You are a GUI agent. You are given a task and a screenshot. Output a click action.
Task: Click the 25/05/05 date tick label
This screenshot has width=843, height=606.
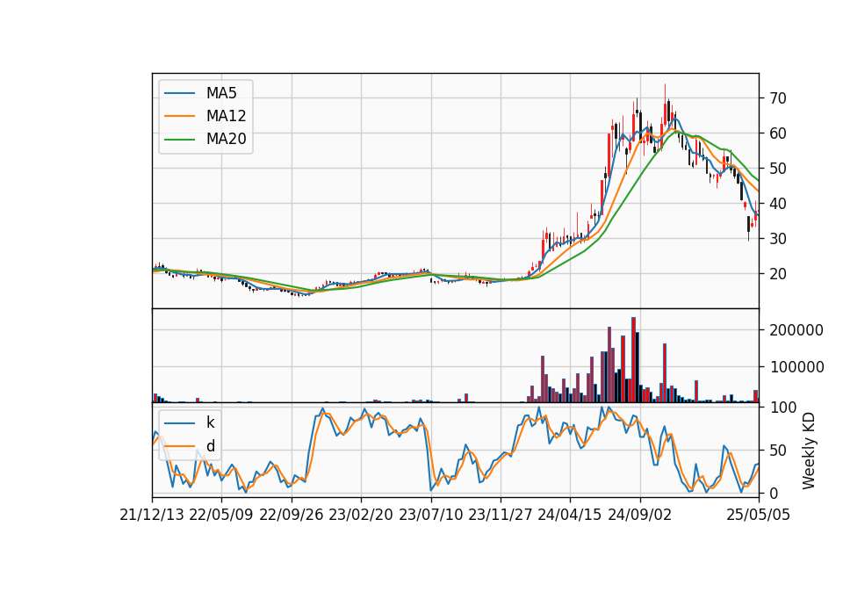[x=759, y=515]
